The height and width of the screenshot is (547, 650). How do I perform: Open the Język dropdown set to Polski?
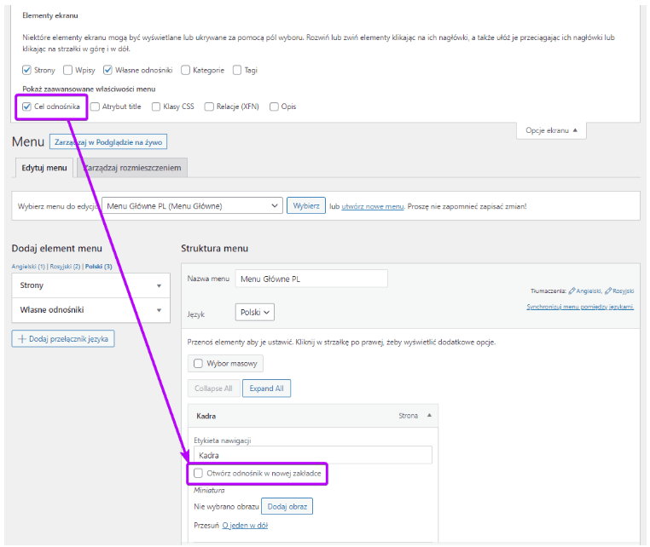point(255,313)
